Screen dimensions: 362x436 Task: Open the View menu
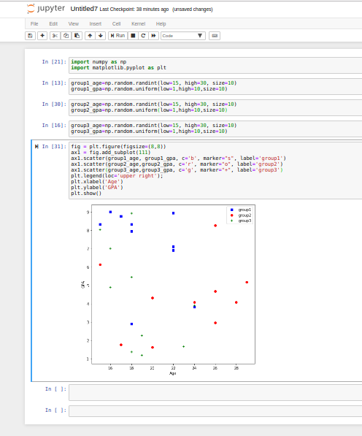tap(73, 23)
